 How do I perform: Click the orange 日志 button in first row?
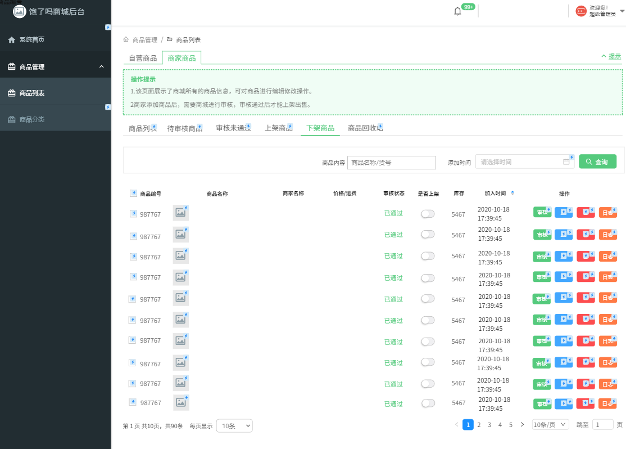coord(607,212)
